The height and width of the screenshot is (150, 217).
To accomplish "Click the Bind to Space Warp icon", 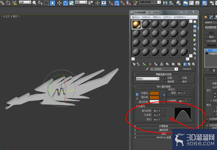I will pos(14,3).
